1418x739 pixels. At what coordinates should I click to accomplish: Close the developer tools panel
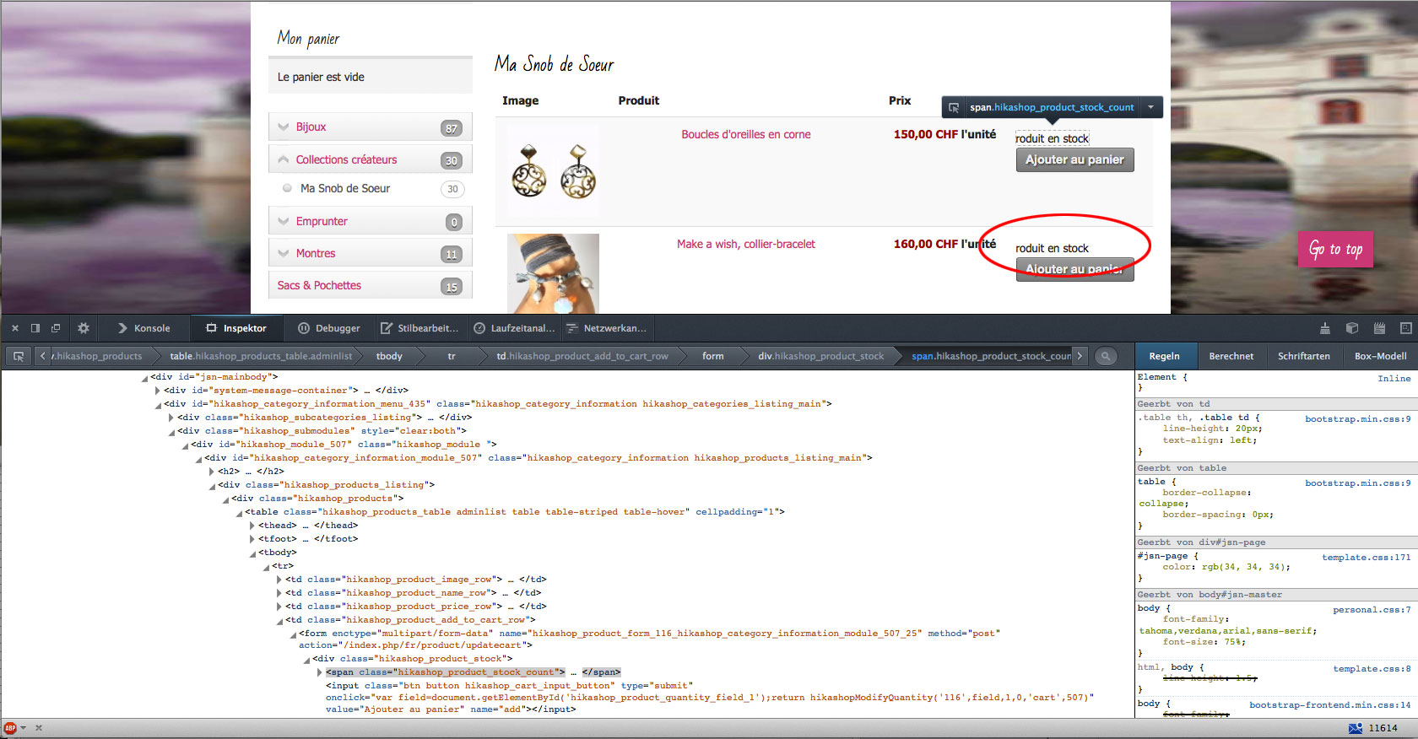pos(14,328)
